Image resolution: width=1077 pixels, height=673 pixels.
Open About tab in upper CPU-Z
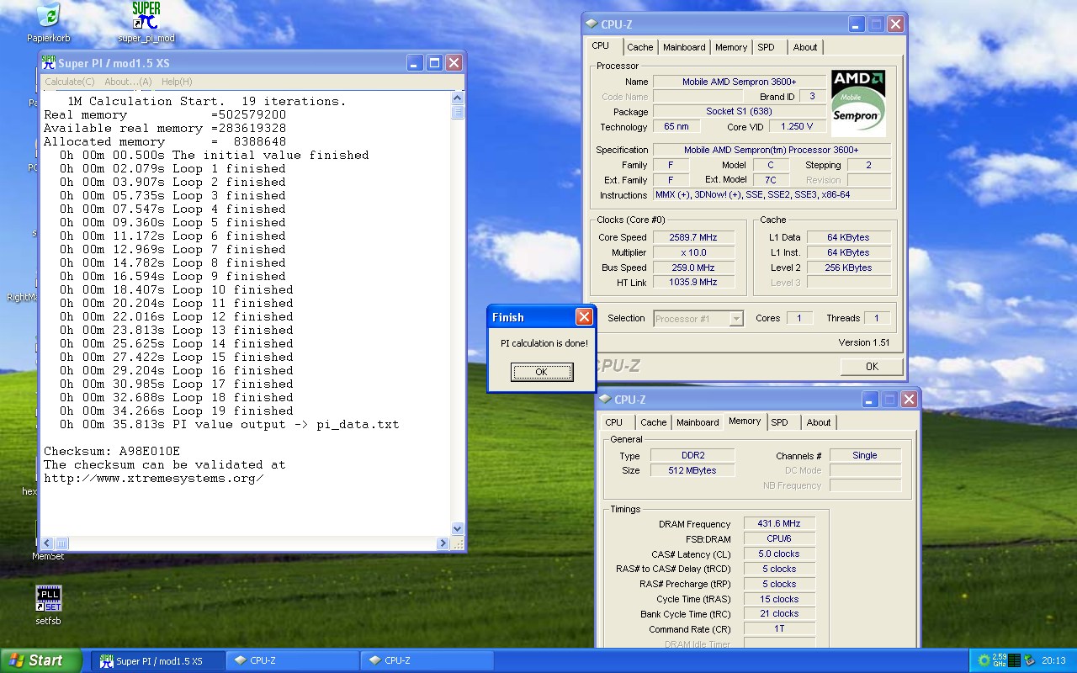pos(805,47)
